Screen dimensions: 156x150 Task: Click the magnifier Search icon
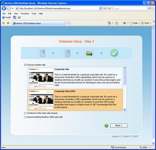coord(150,8)
